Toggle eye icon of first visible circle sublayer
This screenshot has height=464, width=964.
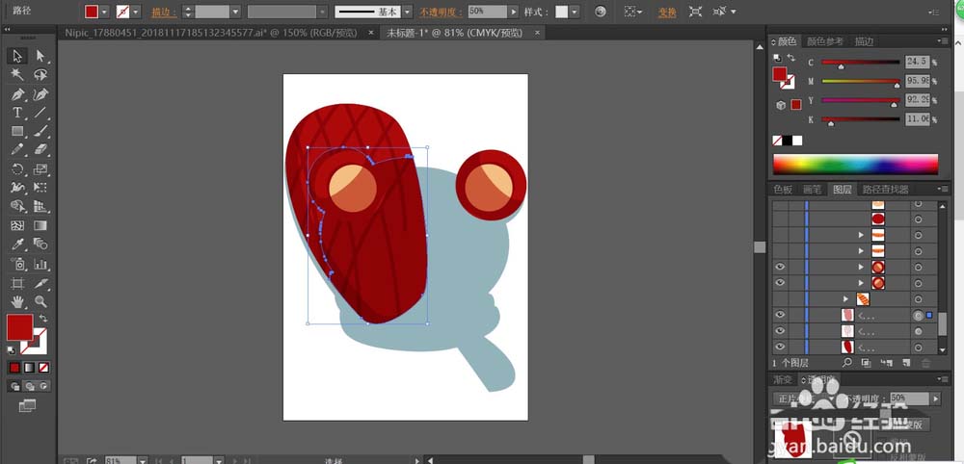click(x=780, y=267)
